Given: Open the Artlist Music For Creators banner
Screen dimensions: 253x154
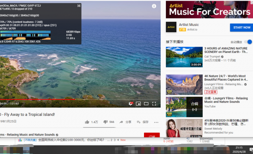Looking at the screenshot, I should coord(208,10).
